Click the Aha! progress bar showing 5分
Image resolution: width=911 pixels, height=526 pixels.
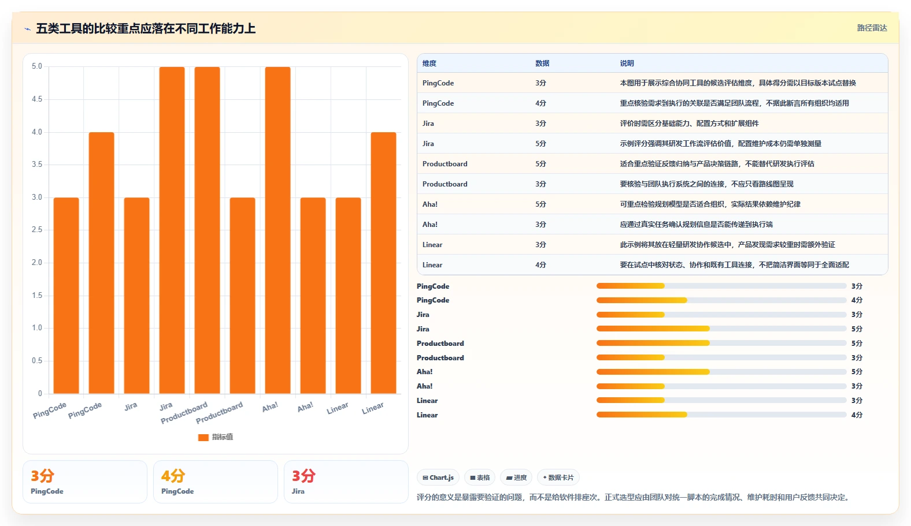tap(721, 372)
